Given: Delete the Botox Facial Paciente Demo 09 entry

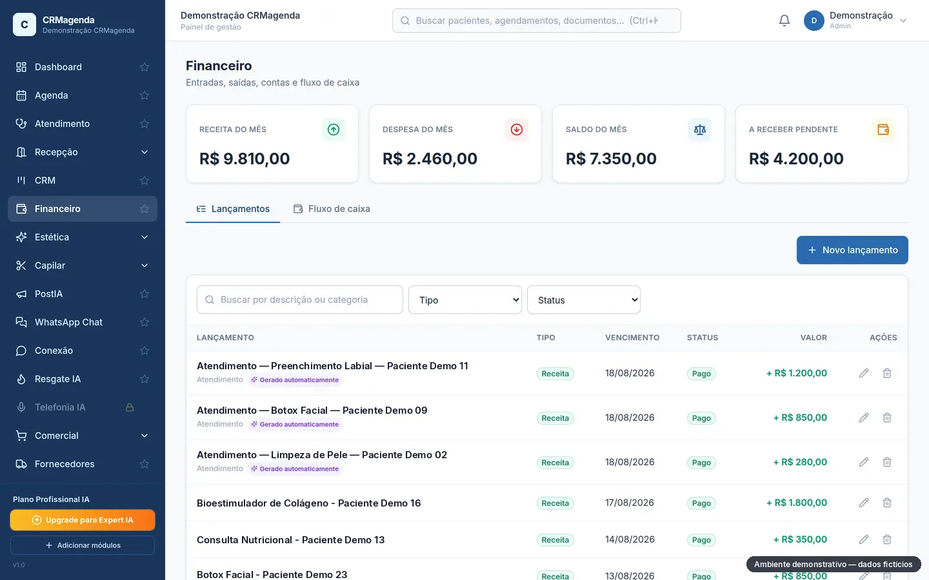Looking at the screenshot, I should [887, 418].
